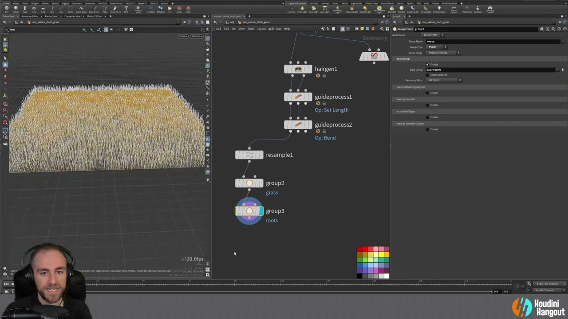Enable Include by Edges checkbox
This screenshot has width=568, height=319.
pyautogui.click(x=428, y=117)
